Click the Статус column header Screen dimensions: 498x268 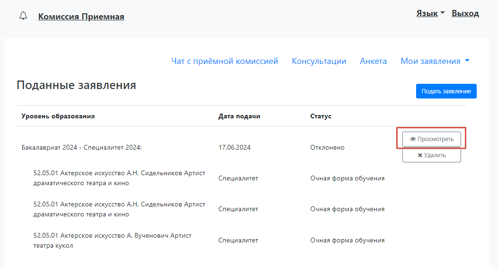321,116
